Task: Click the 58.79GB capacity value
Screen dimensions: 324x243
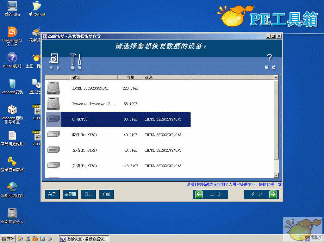Action: pyautogui.click(x=130, y=104)
